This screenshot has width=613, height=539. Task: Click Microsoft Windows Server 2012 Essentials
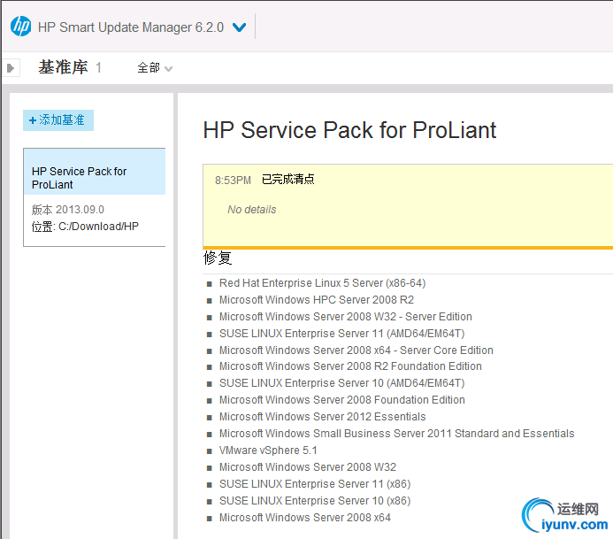323,417
